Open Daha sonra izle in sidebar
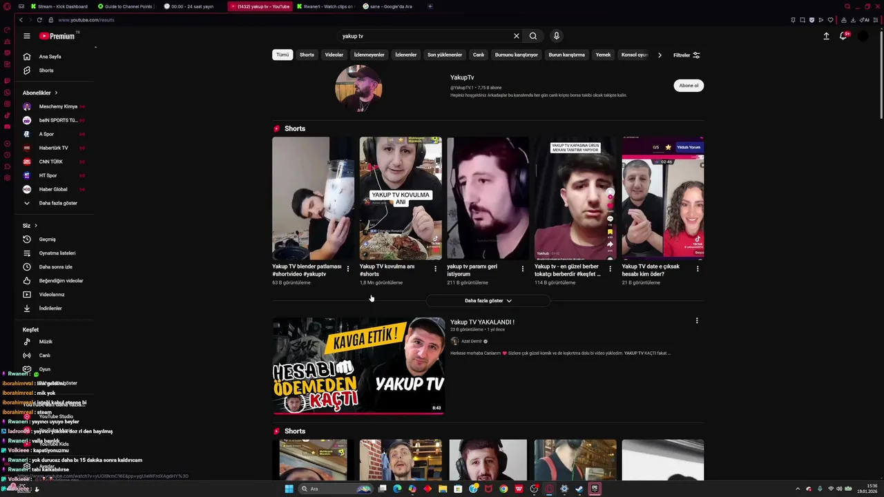The image size is (884, 497). tap(54, 267)
